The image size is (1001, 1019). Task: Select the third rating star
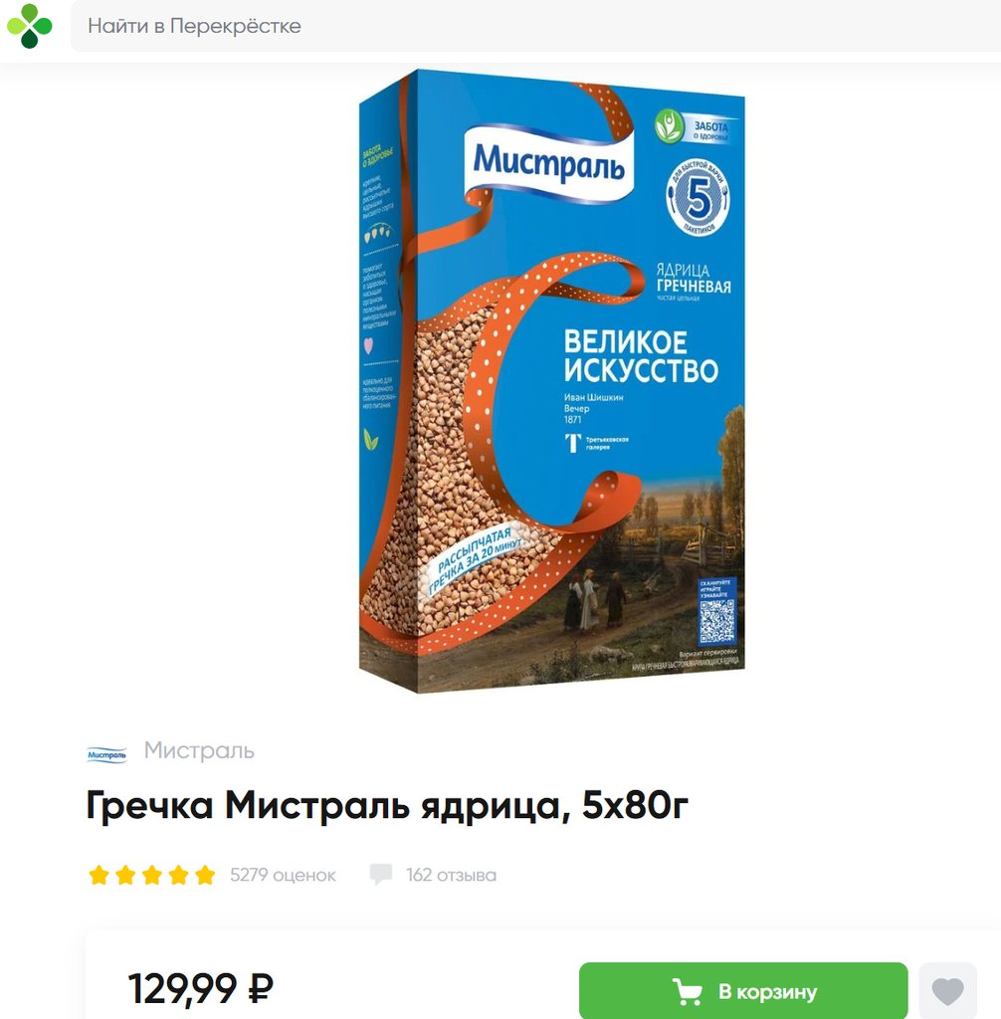152,875
